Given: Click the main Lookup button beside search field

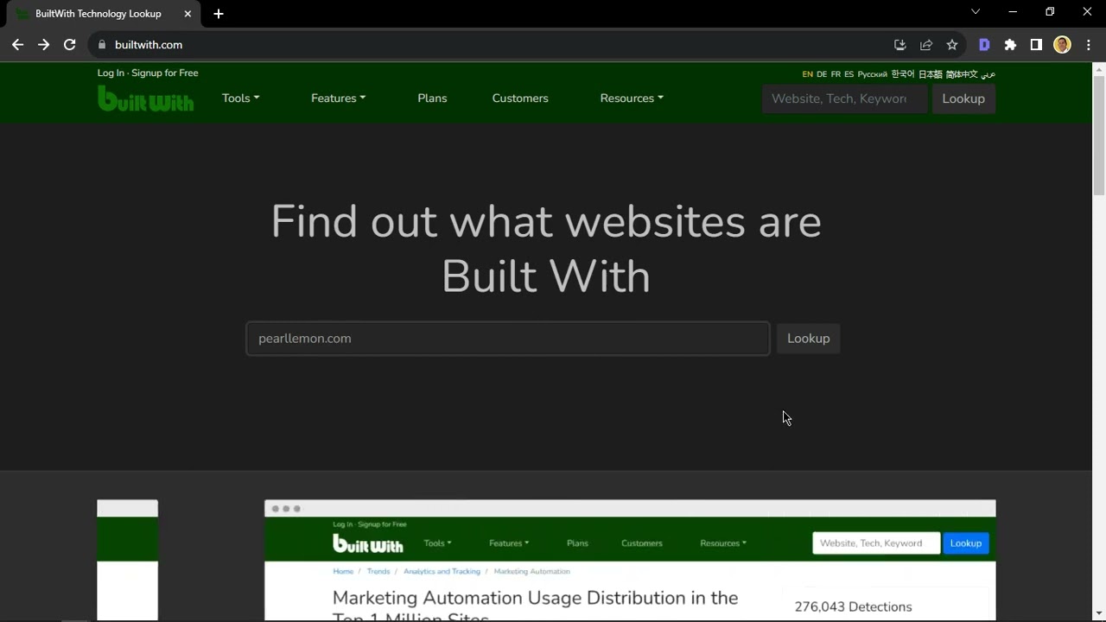Looking at the screenshot, I should 808,339.
